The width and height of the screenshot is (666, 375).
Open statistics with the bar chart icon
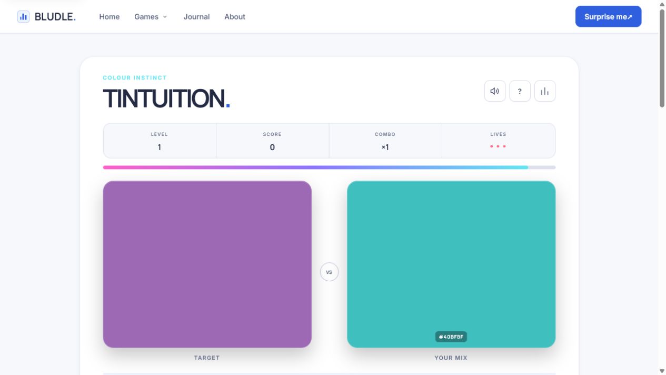(545, 91)
